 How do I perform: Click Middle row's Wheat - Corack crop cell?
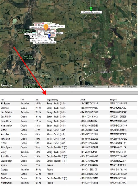56,130
